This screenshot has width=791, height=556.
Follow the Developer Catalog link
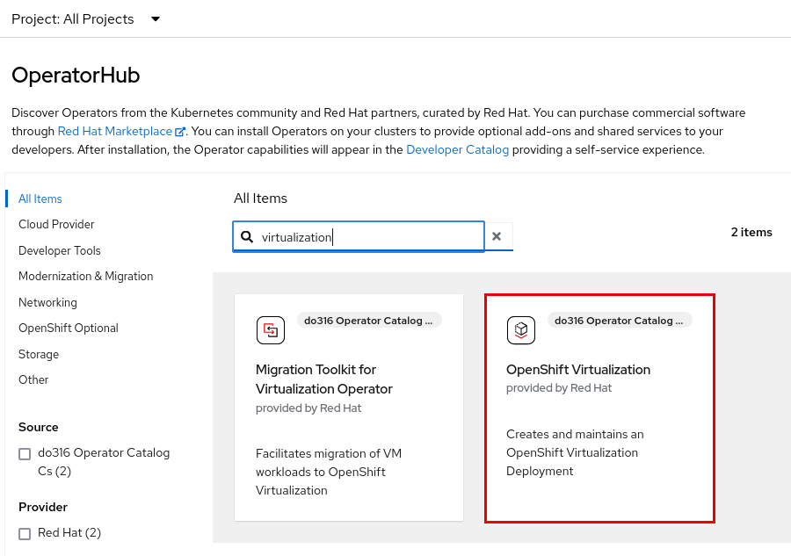(457, 150)
